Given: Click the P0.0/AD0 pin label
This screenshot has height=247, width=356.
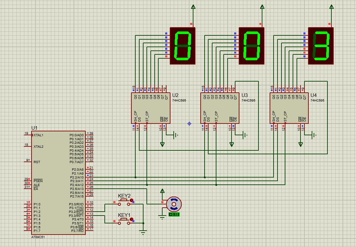Looking at the screenshot, I should [77, 135].
